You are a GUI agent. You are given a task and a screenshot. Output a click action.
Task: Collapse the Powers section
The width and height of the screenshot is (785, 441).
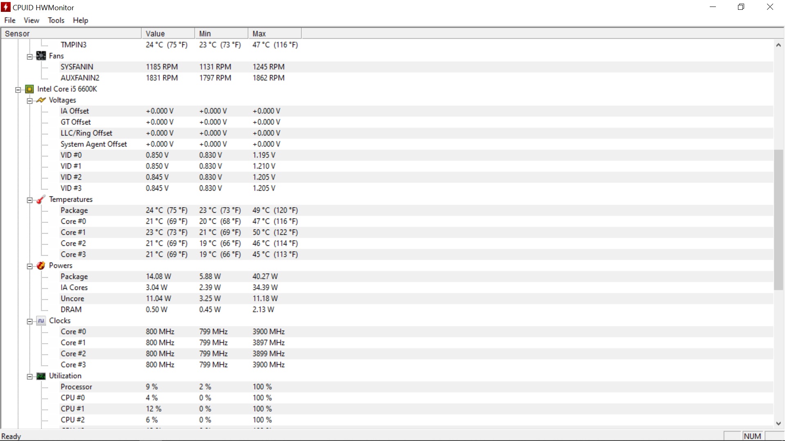(x=29, y=266)
